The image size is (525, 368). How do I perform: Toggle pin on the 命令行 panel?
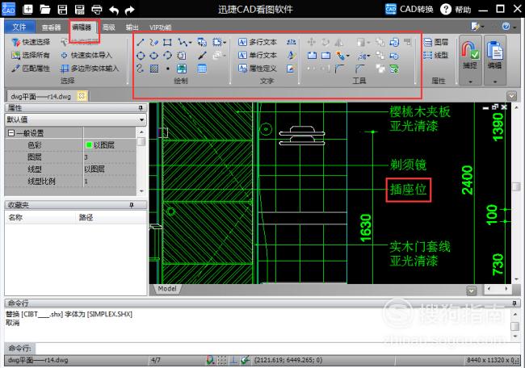click(x=514, y=303)
